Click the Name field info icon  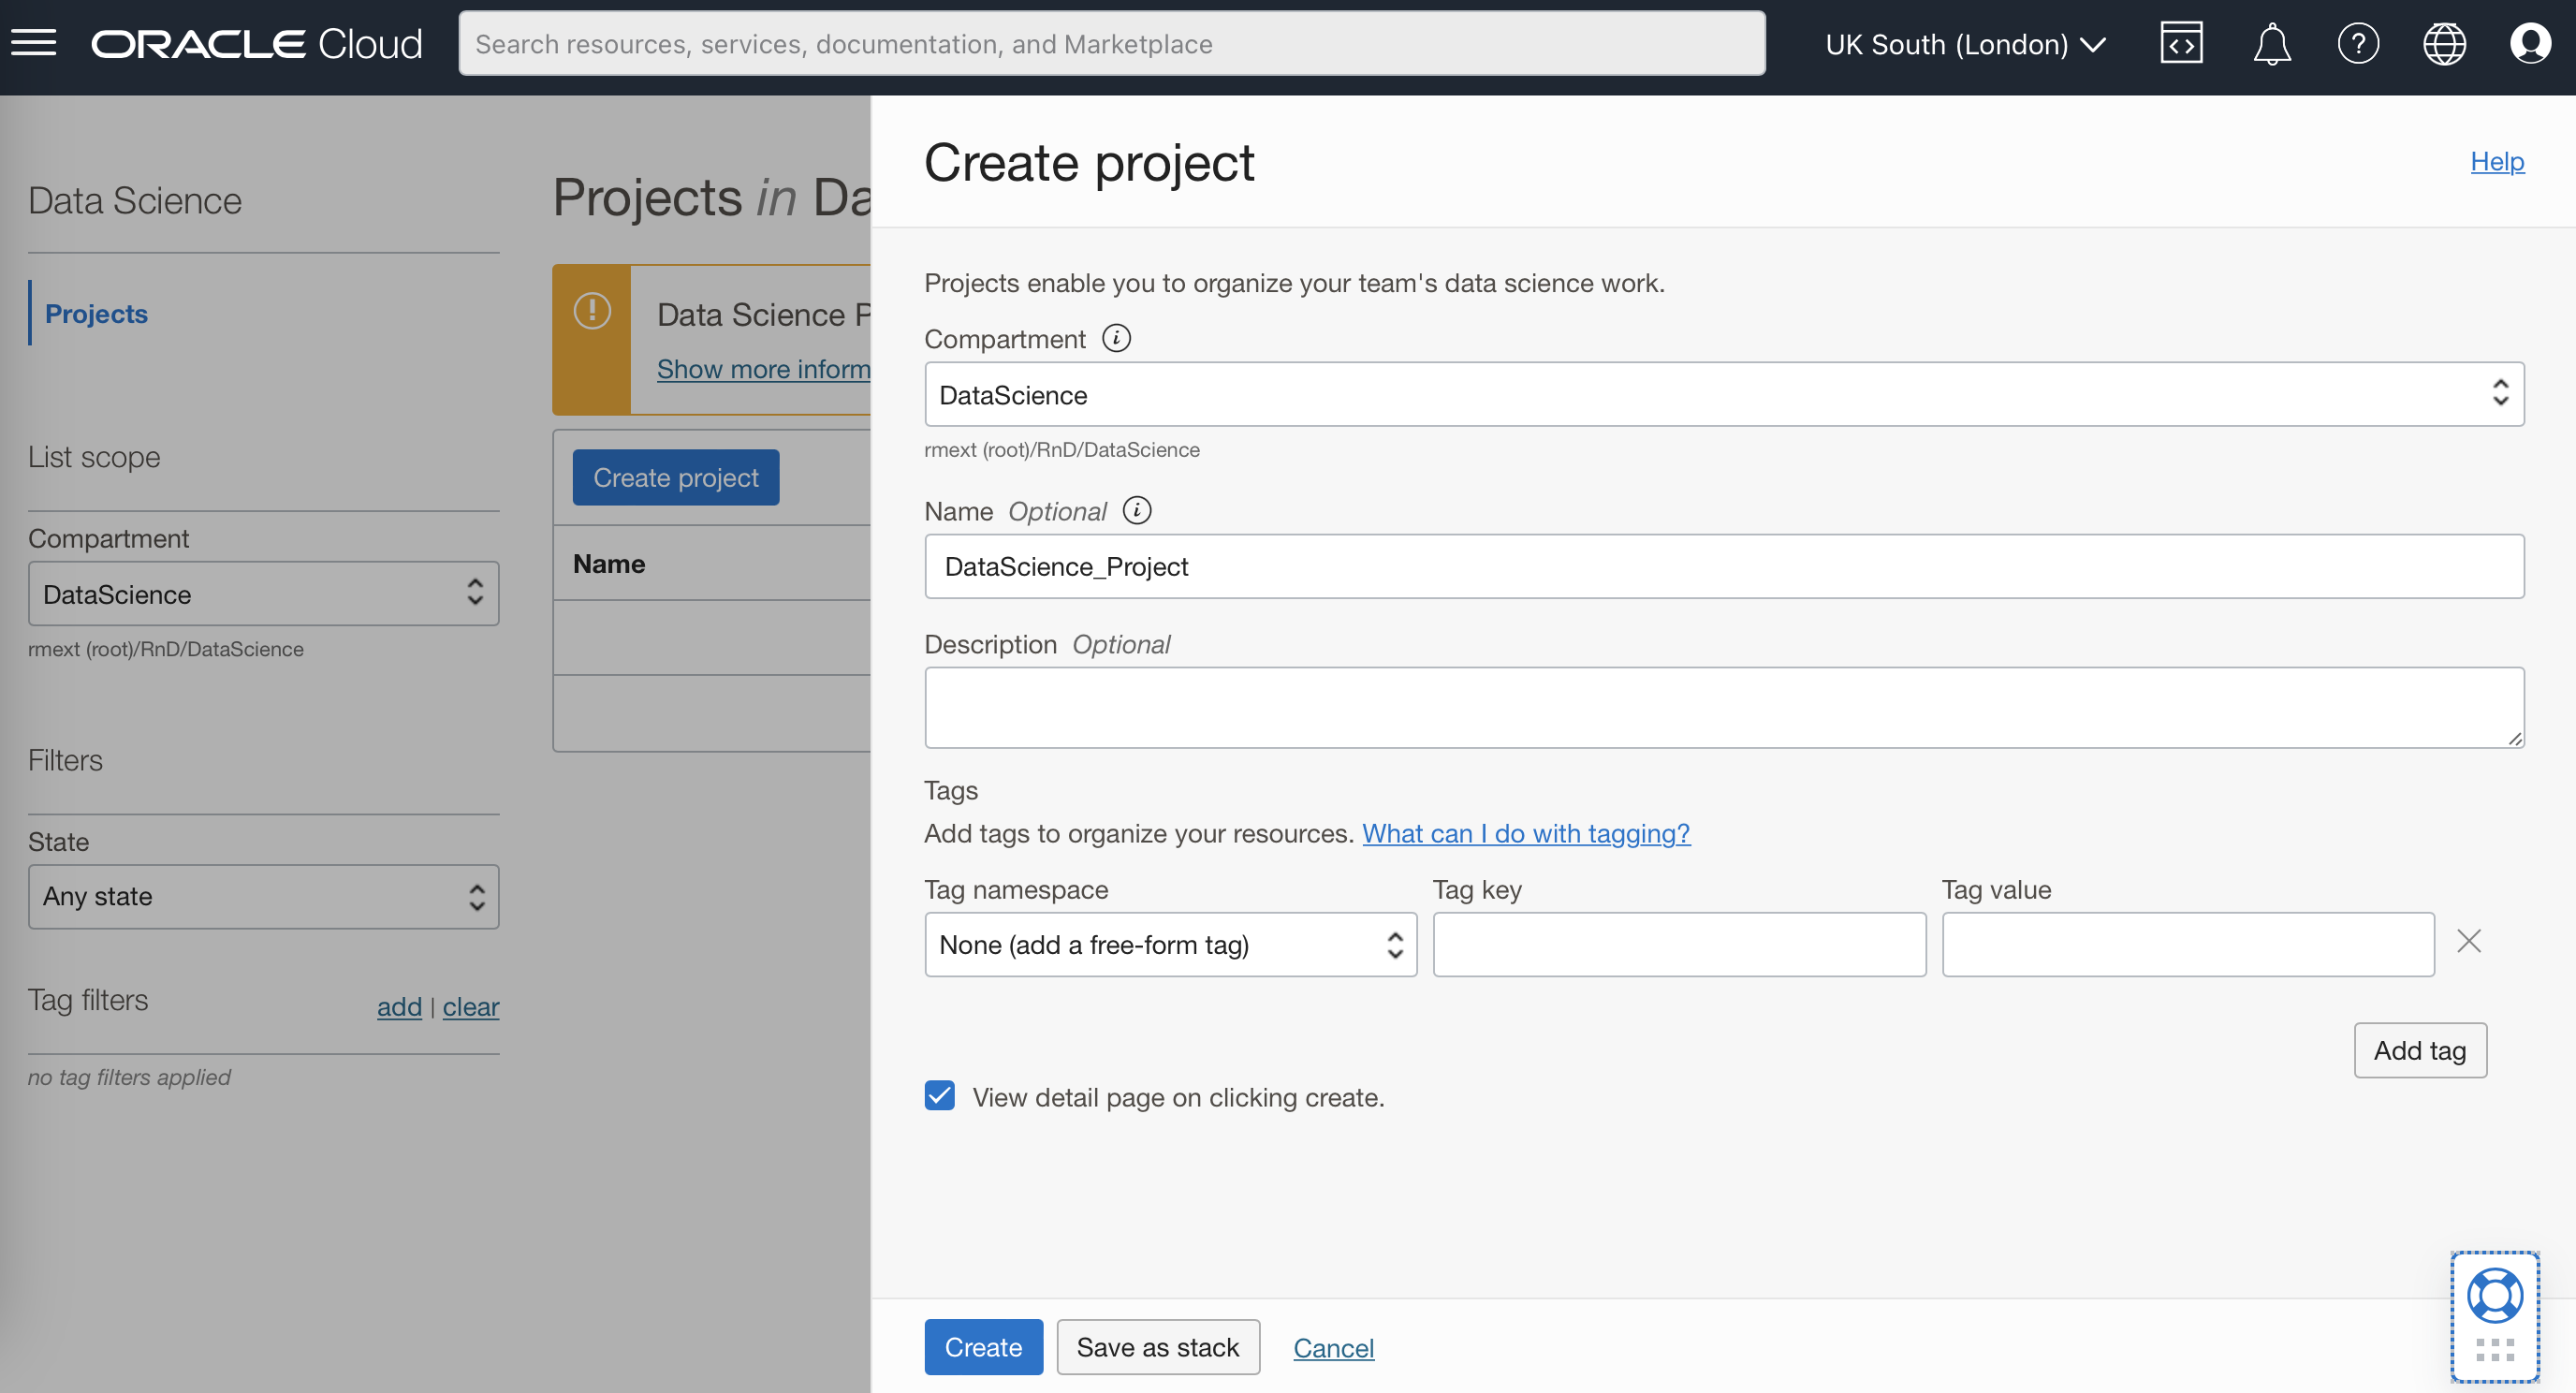click(x=1136, y=510)
